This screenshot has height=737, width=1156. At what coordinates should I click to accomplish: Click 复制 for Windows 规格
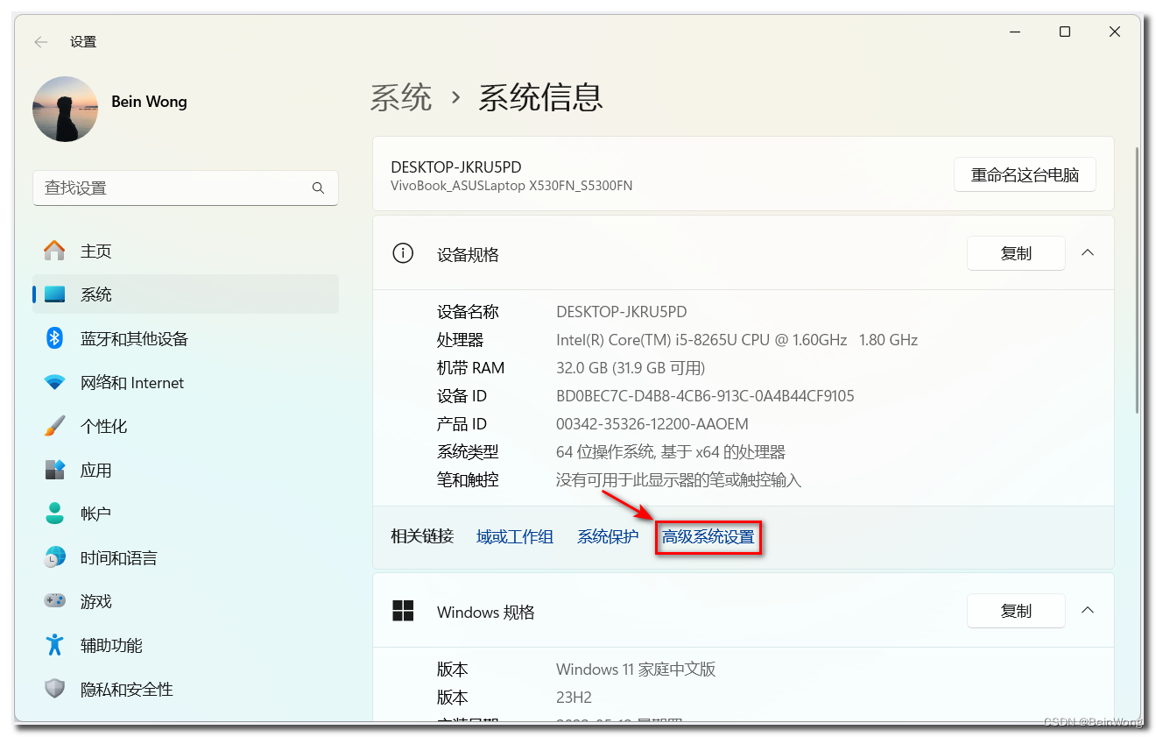coord(1016,611)
